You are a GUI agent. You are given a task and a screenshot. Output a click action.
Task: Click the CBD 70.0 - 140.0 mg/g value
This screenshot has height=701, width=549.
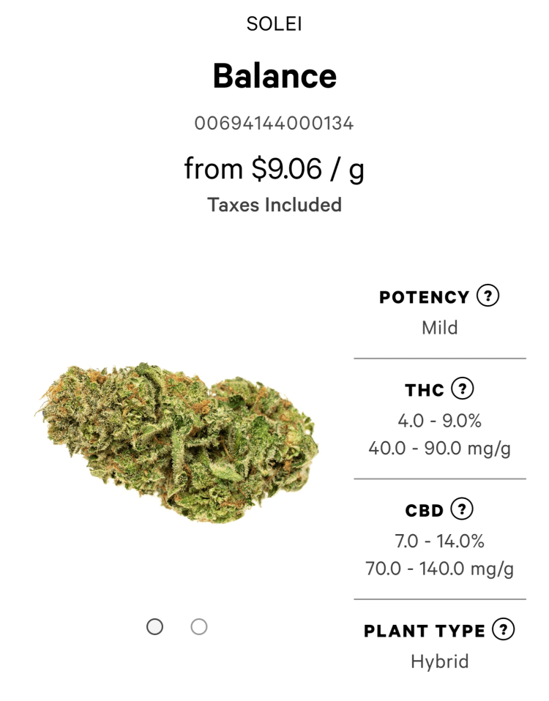(439, 568)
